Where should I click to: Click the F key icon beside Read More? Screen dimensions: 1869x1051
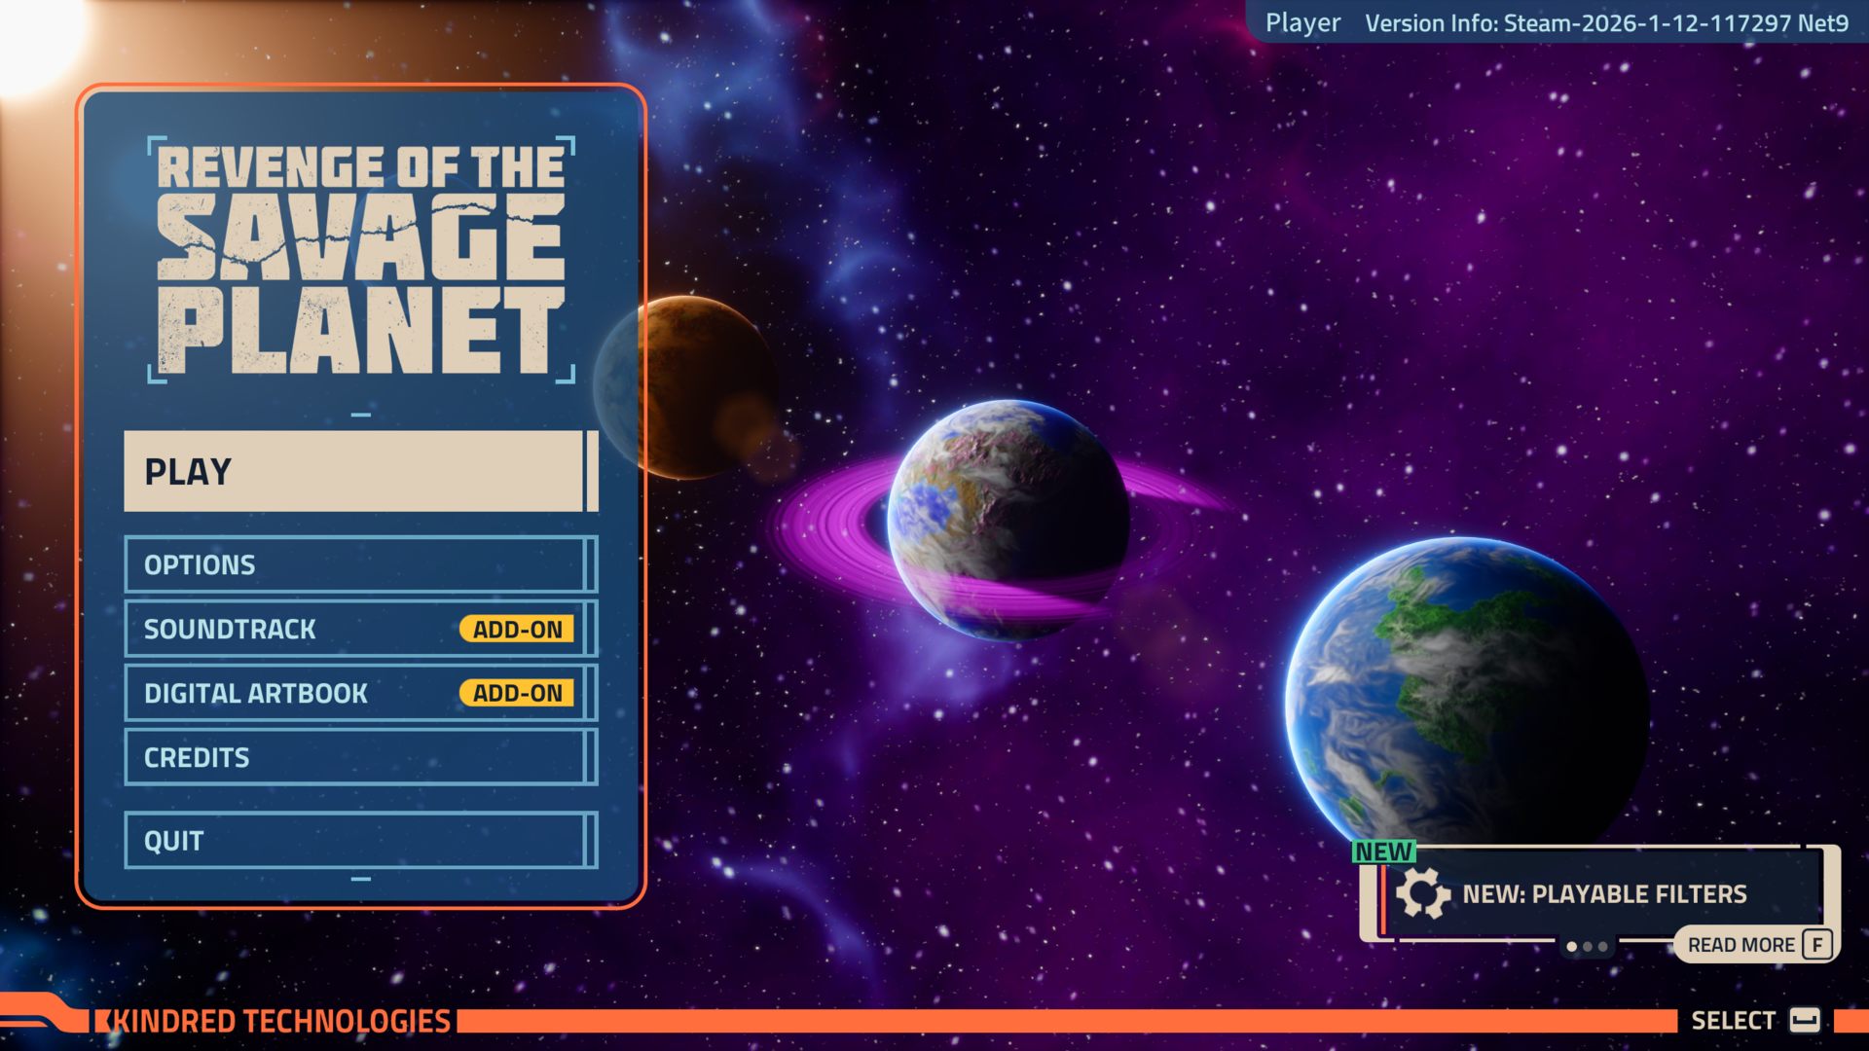(1816, 944)
